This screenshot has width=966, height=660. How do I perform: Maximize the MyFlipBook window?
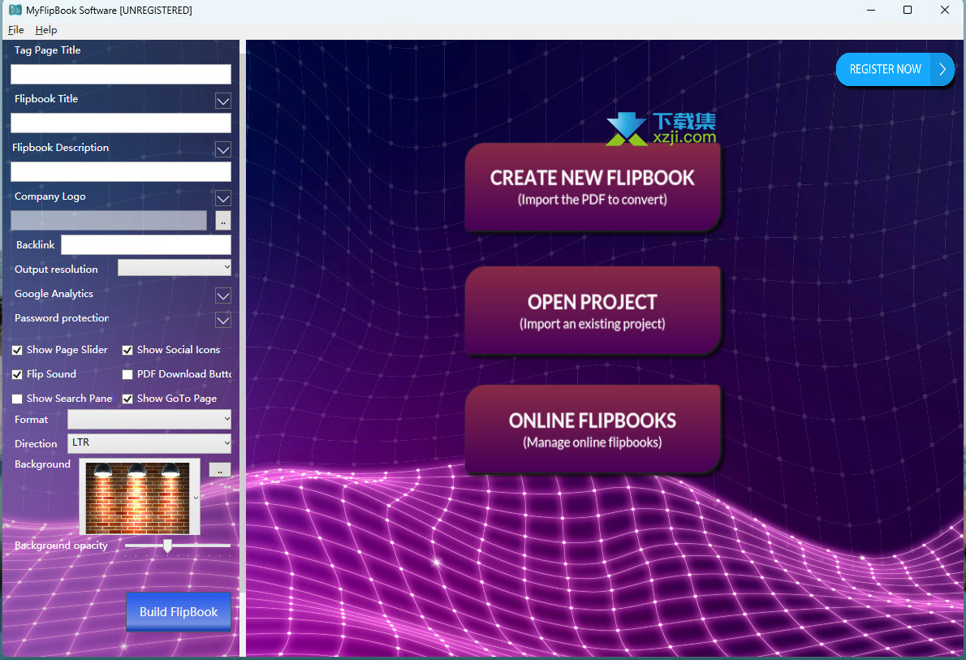click(908, 10)
